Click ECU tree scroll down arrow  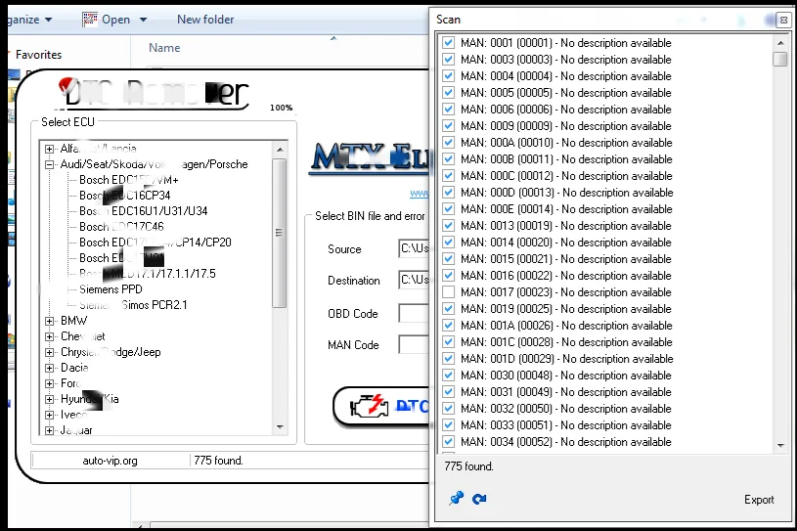tap(280, 427)
